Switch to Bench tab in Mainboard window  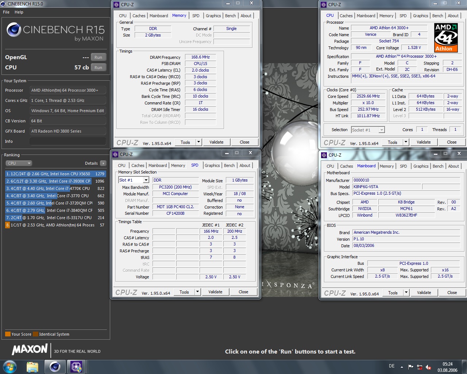click(438, 166)
